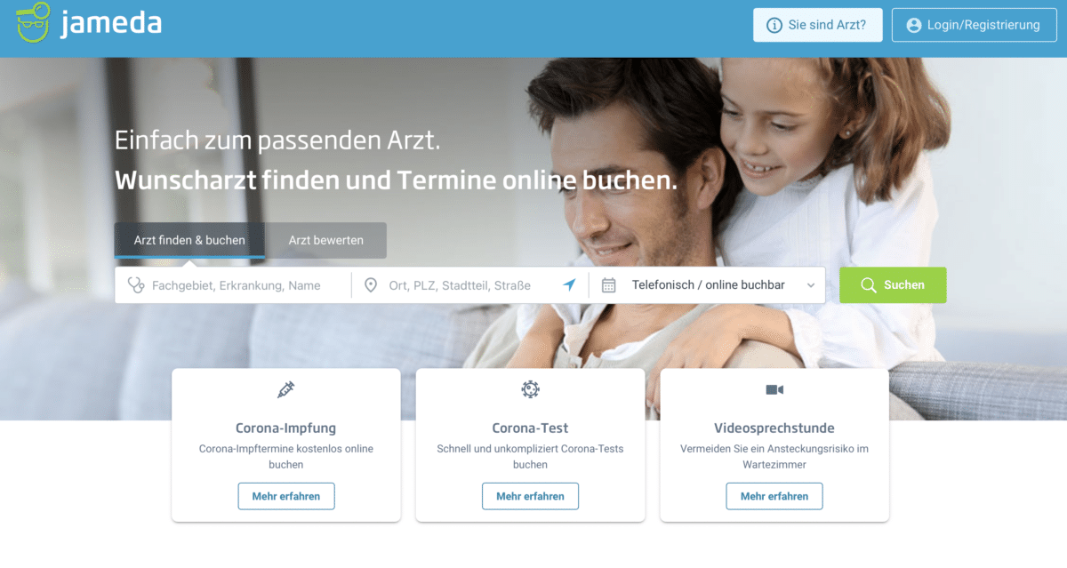1067x568 pixels.
Task: Open Mehr erfahren for Videosprechstunde
Action: tap(774, 496)
